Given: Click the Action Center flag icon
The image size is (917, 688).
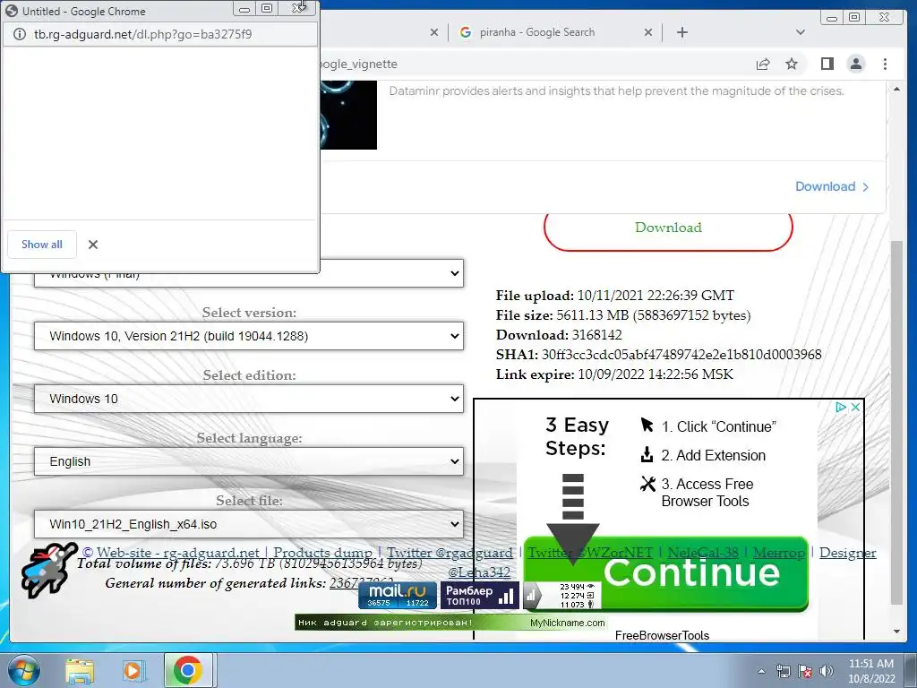Looking at the screenshot, I should point(805,671).
